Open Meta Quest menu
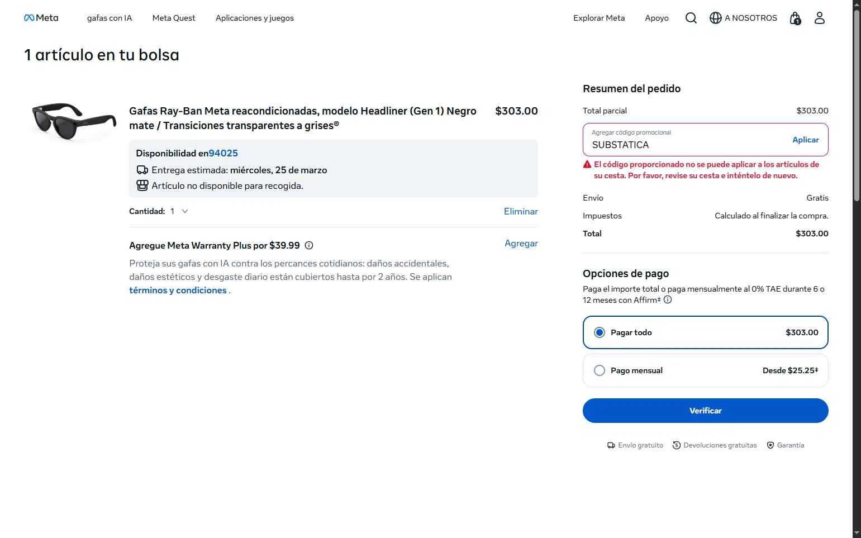This screenshot has height=538, width=861. coord(174,18)
